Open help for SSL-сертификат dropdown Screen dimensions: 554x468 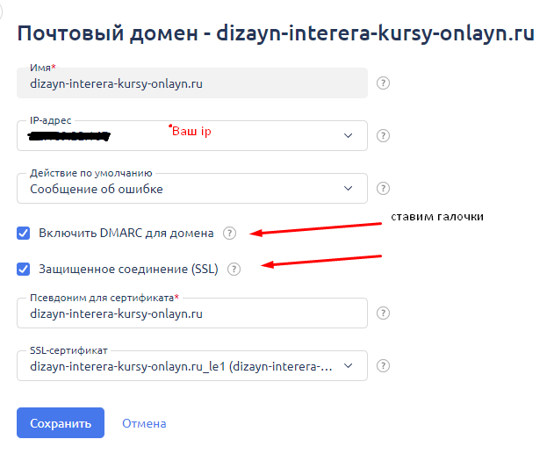click(x=383, y=366)
